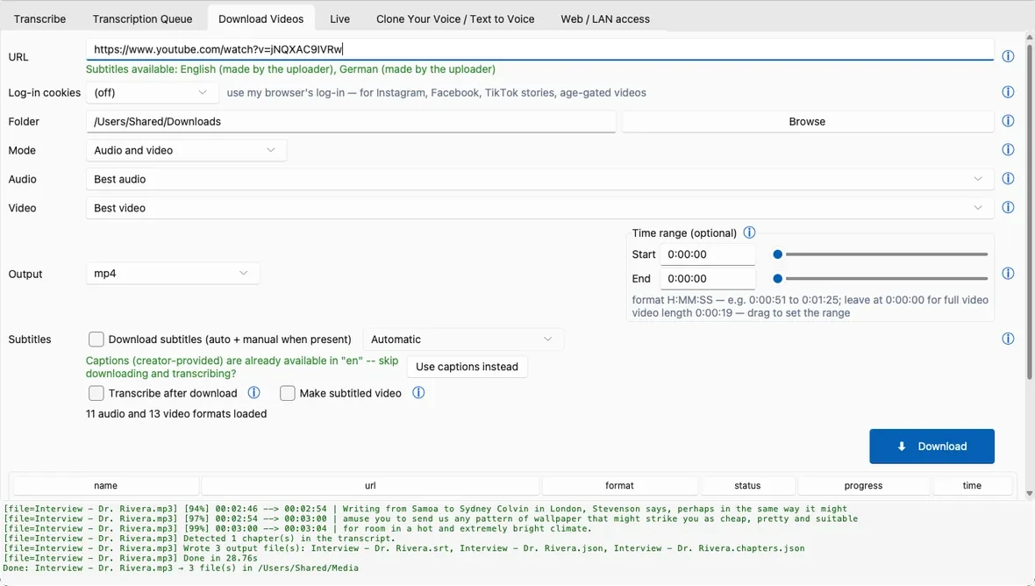The width and height of the screenshot is (1035, 586).
Task: Tick the Transcribe after download checkbox
Action: click(x=96, y=393)
